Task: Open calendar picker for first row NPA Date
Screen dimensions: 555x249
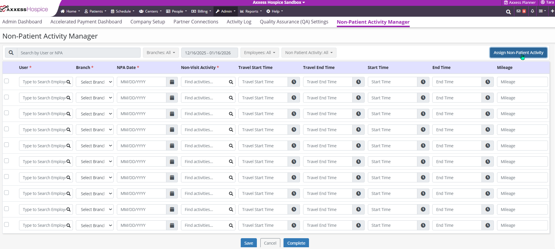Action: pos(172,82)
